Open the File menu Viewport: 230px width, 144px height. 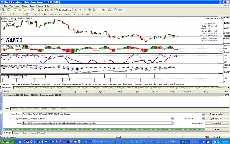click(x=6, y=6)
